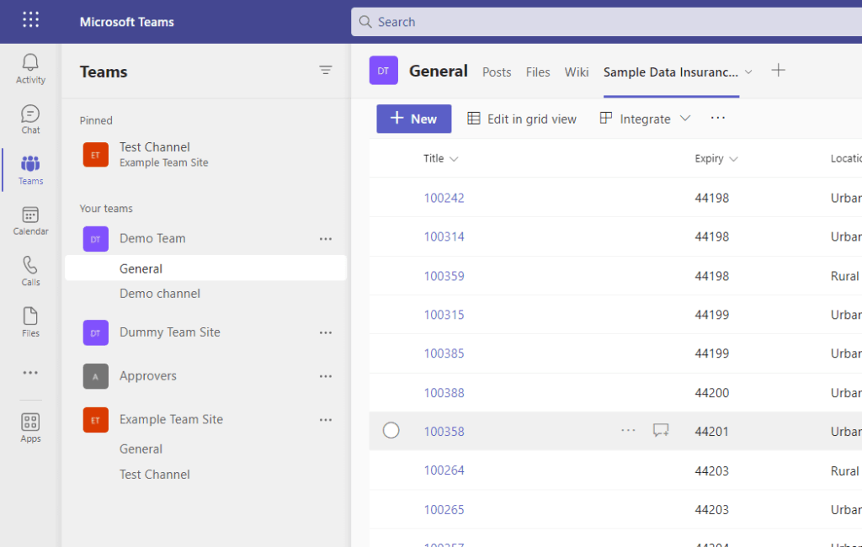
Task: Open list item 100388
Action: [x=444, y=393]
